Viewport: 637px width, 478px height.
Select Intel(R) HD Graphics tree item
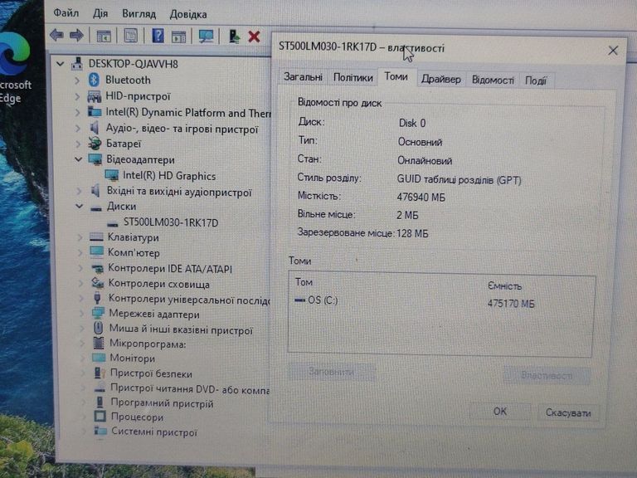pos(169,176)
